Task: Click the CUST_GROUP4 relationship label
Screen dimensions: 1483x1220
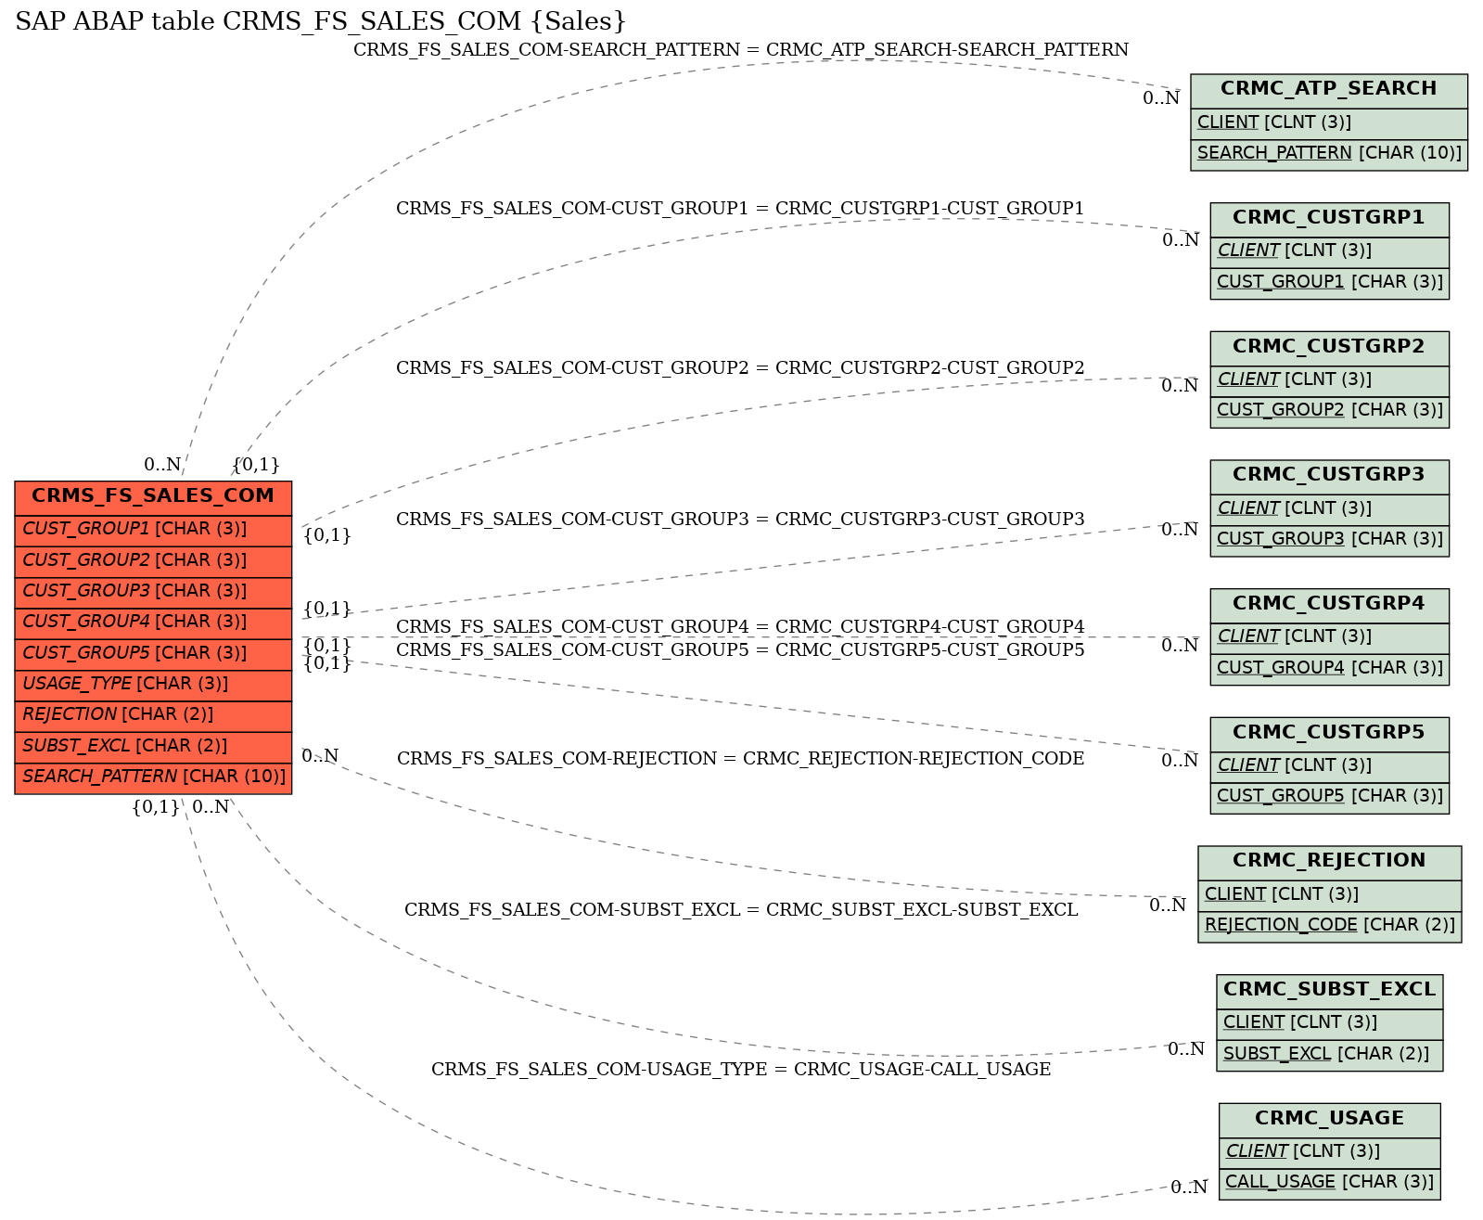Action: tap(740, 627)
